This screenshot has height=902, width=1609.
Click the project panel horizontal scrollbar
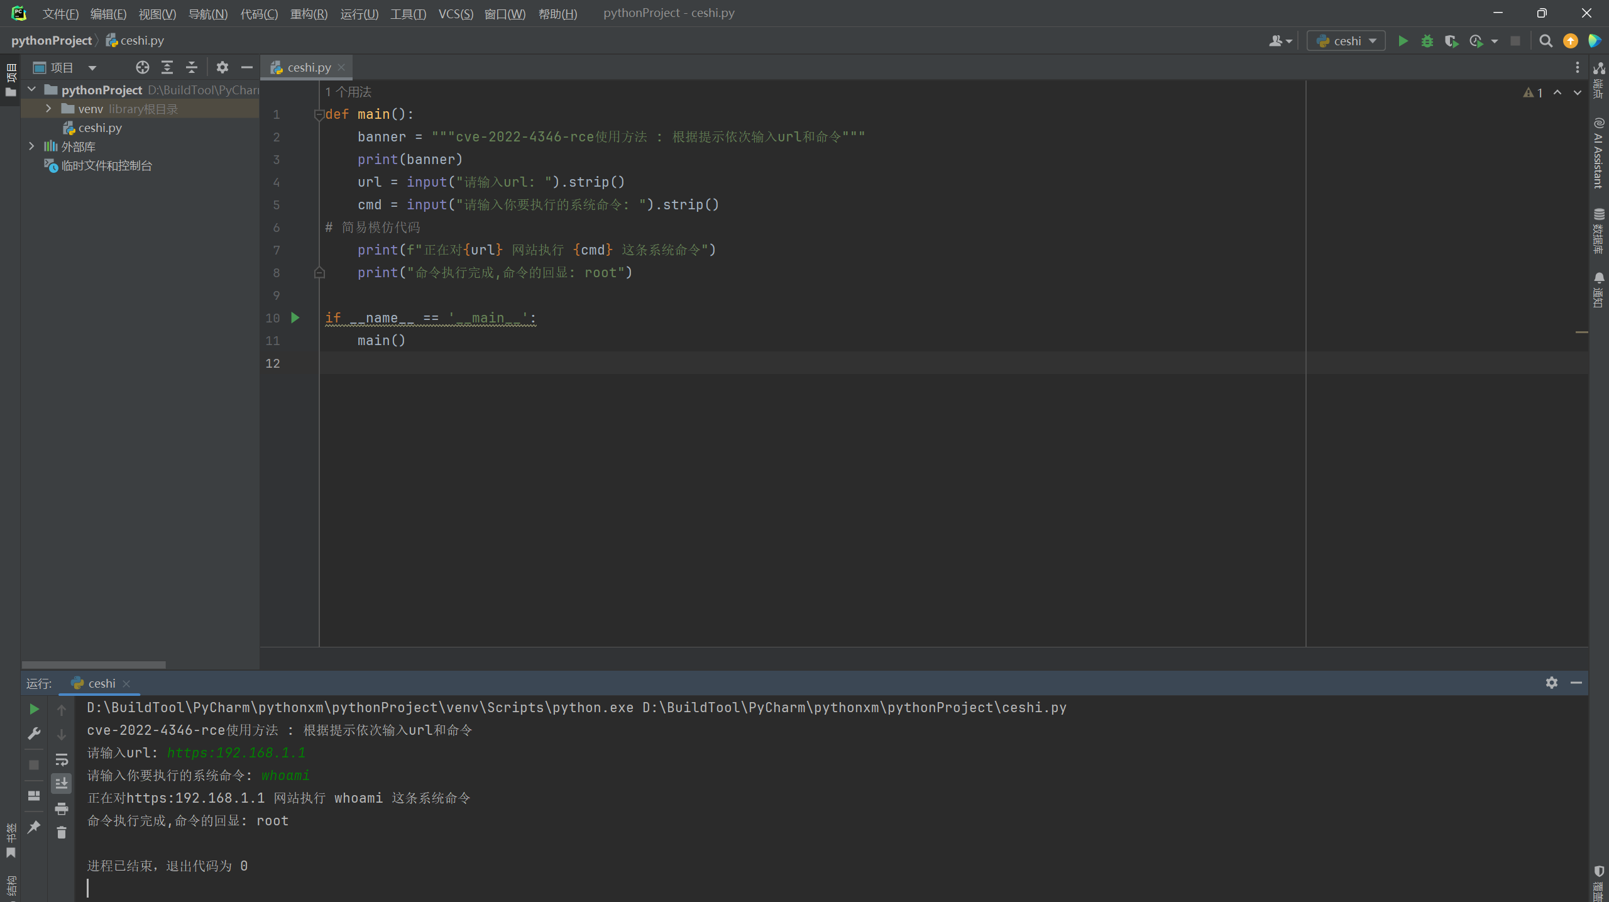[94, 664]
